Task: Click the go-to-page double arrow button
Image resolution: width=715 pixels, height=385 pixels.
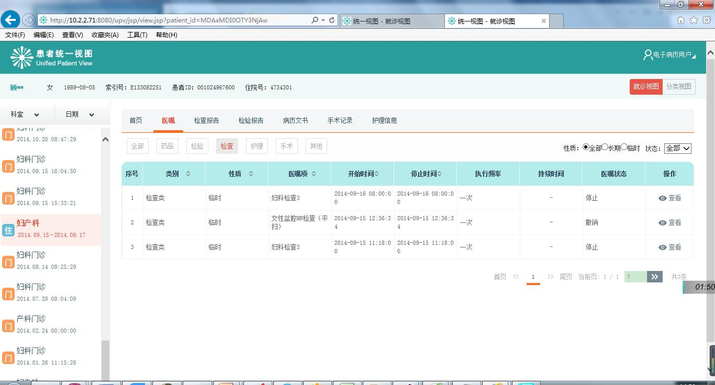Action: (x=655, y=277)
